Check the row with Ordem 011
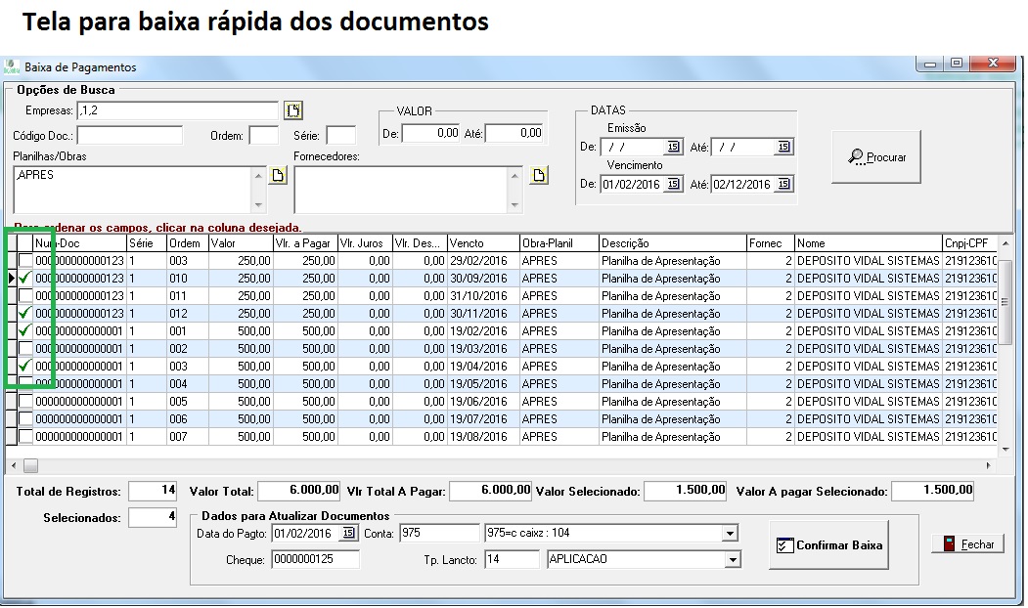1028x608 pixels. coord(25,296)
